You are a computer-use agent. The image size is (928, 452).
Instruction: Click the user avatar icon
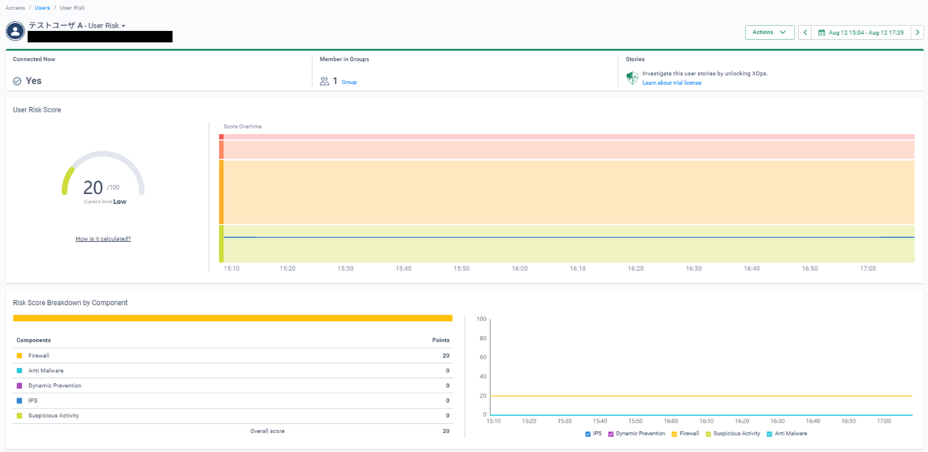[x=14, y=31]
